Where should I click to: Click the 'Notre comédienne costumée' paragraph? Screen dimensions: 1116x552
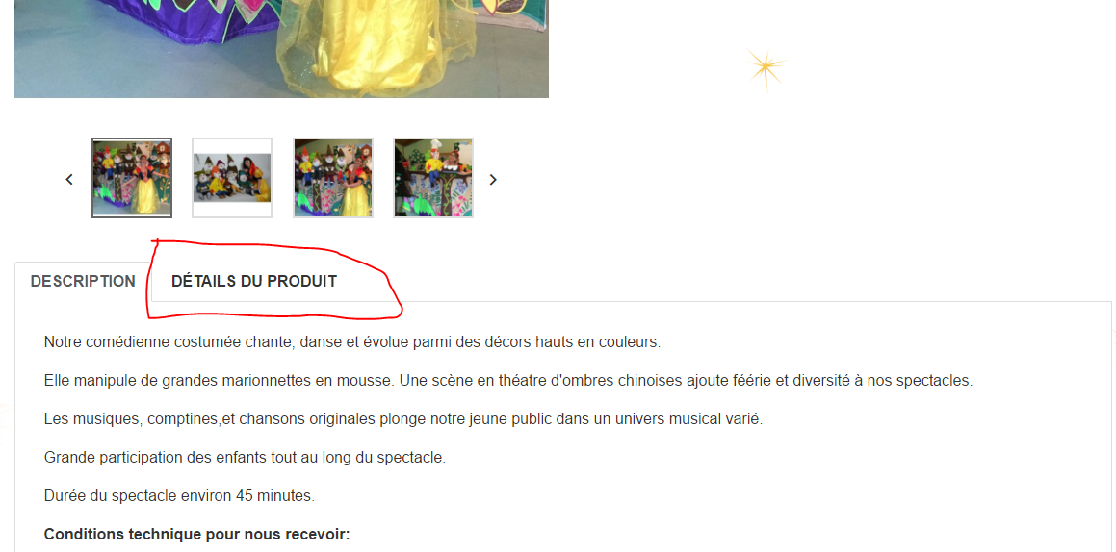click(352, 342)
